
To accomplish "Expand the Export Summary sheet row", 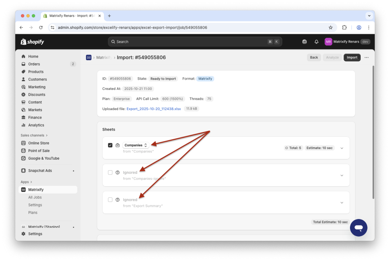I will pos(342,202).
